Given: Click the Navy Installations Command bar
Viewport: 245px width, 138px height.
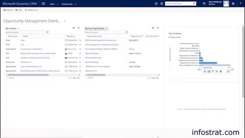Looking at the screenshot, I should 215,65.
